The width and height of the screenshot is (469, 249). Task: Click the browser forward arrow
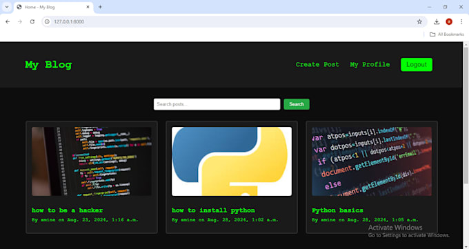coord(20,21)
